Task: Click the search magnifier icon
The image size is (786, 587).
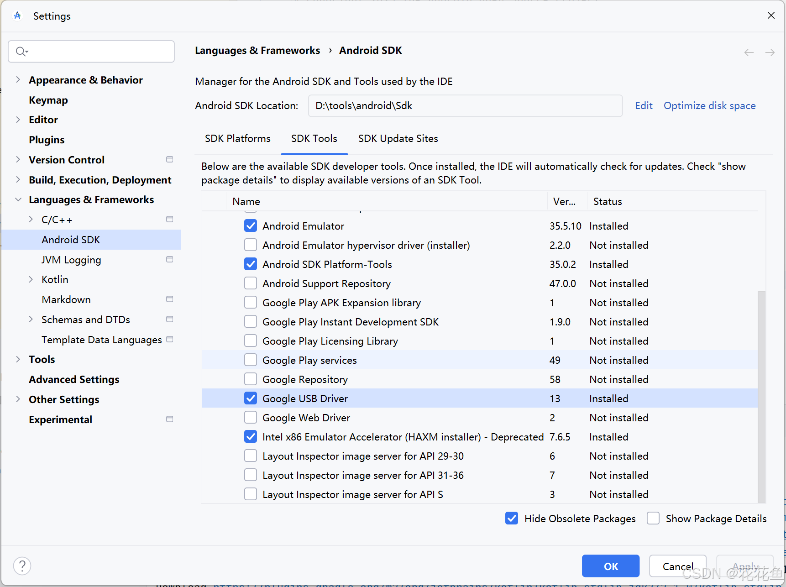Action: (x=21, y=52)
